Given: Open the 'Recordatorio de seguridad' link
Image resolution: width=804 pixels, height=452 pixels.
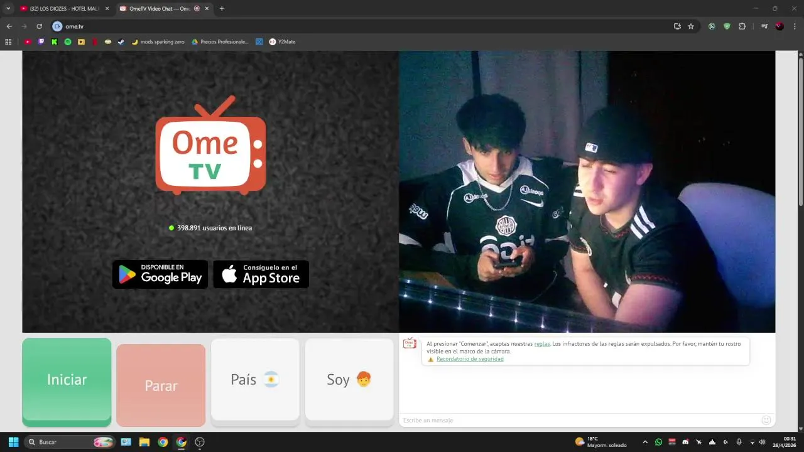Looking at the screenshot, I should (470, 359).
